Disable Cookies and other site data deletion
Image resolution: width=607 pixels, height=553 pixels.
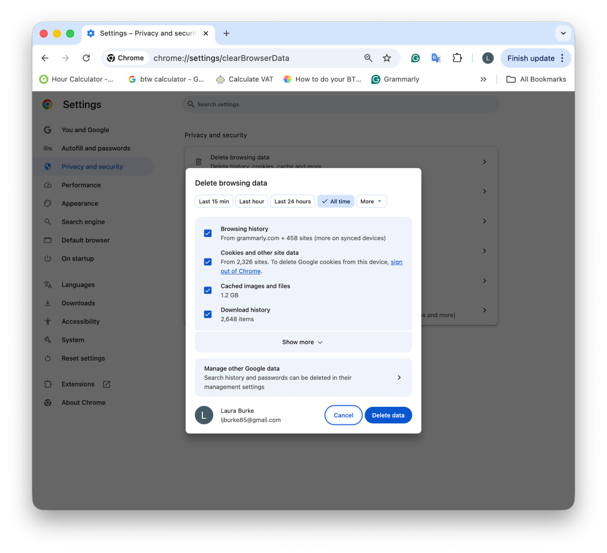[207, 262]
